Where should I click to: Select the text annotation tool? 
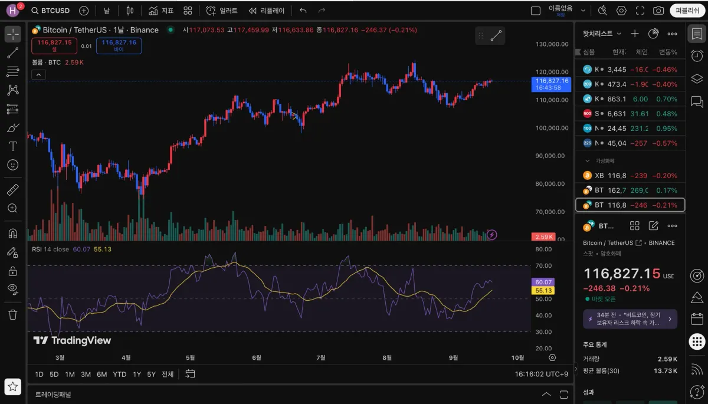click(x=12, y=146)
